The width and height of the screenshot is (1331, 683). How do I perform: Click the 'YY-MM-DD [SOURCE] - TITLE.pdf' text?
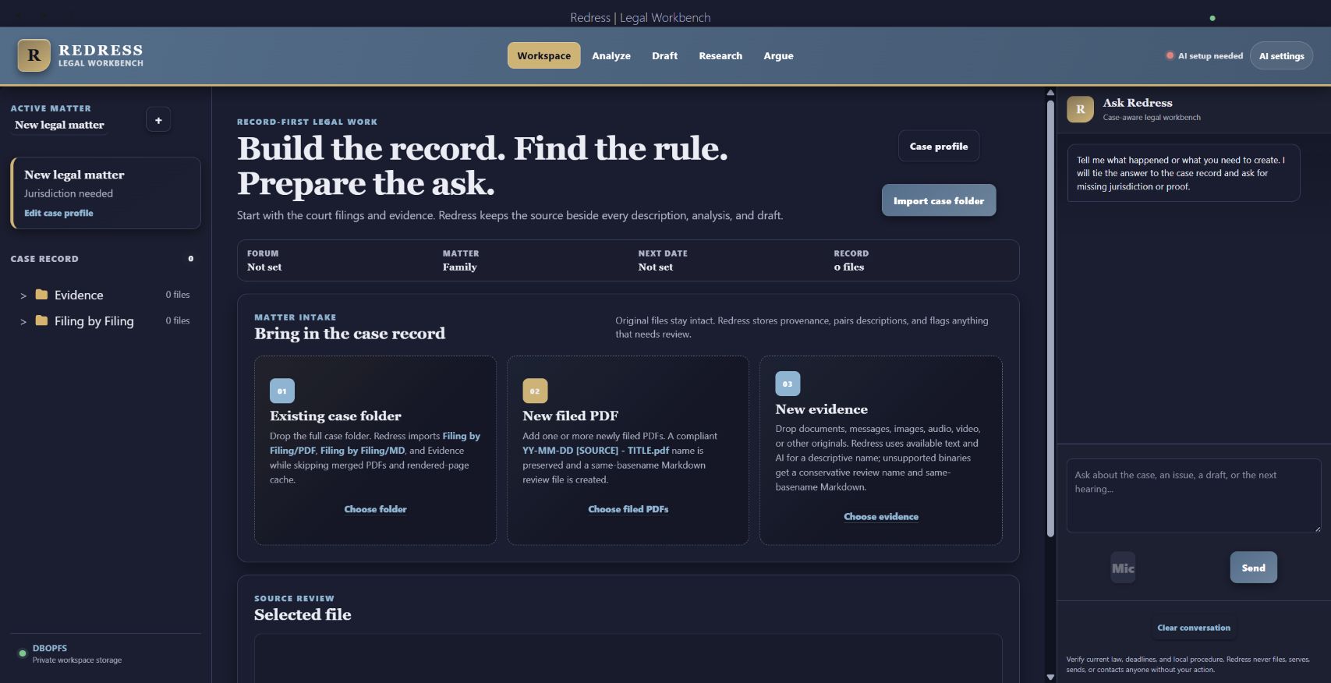596,451
